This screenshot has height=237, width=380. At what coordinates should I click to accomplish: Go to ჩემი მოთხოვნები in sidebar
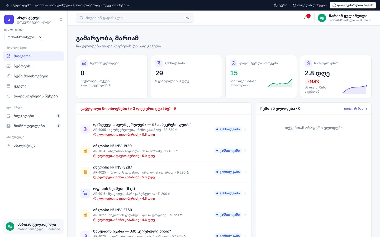[x=34, y=76]
